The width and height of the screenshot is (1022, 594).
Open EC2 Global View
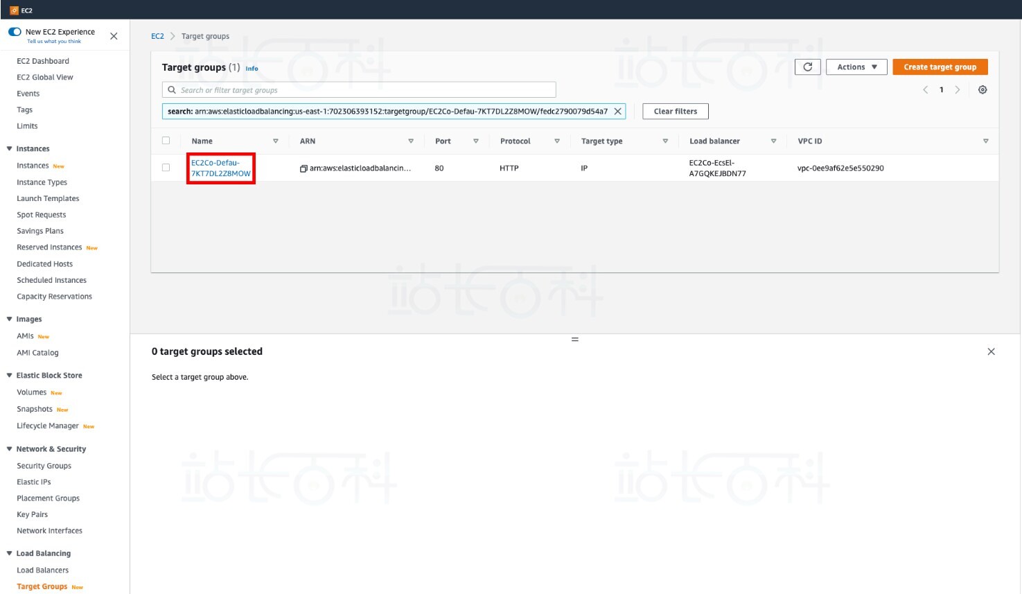[x=45, y=78]
